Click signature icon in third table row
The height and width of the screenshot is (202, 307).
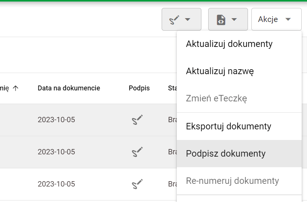137,184
